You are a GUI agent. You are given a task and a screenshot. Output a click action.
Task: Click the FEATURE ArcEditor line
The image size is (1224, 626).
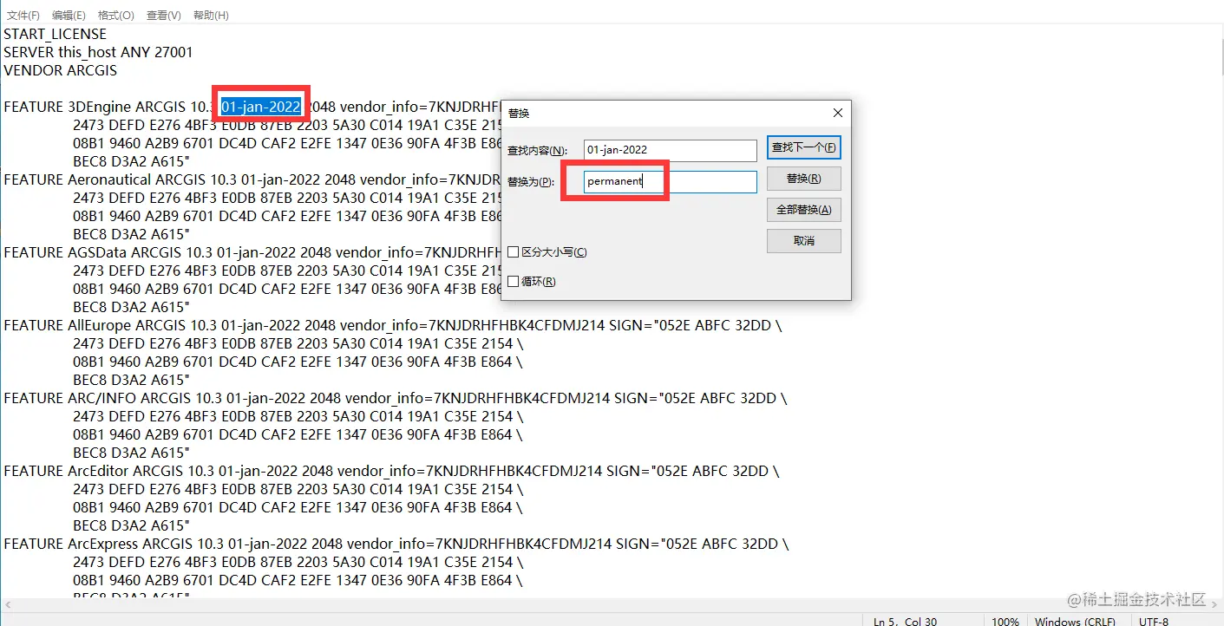coord(391,471)
